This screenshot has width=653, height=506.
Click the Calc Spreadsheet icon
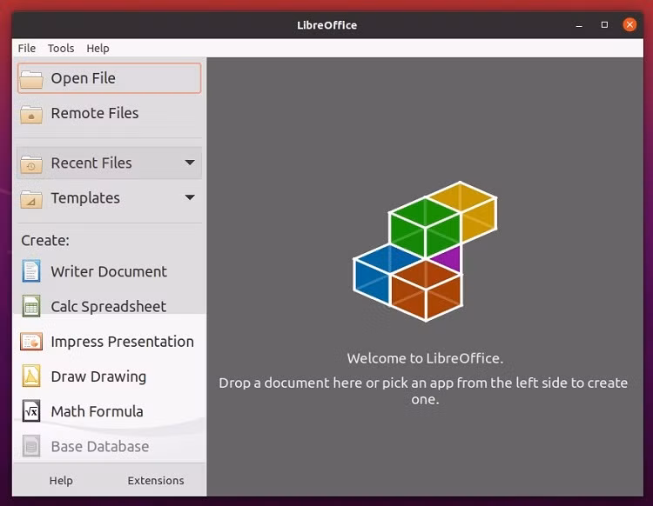click(x=31, y=306)
